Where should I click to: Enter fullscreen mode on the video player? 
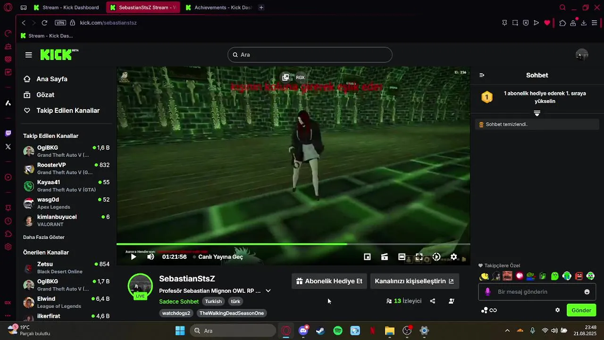[419, 257]
